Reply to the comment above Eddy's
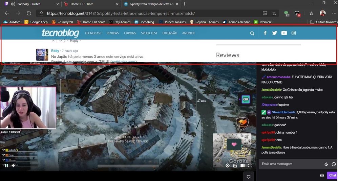Viewport: 338px width, 181px height. [x=74, y=41]
